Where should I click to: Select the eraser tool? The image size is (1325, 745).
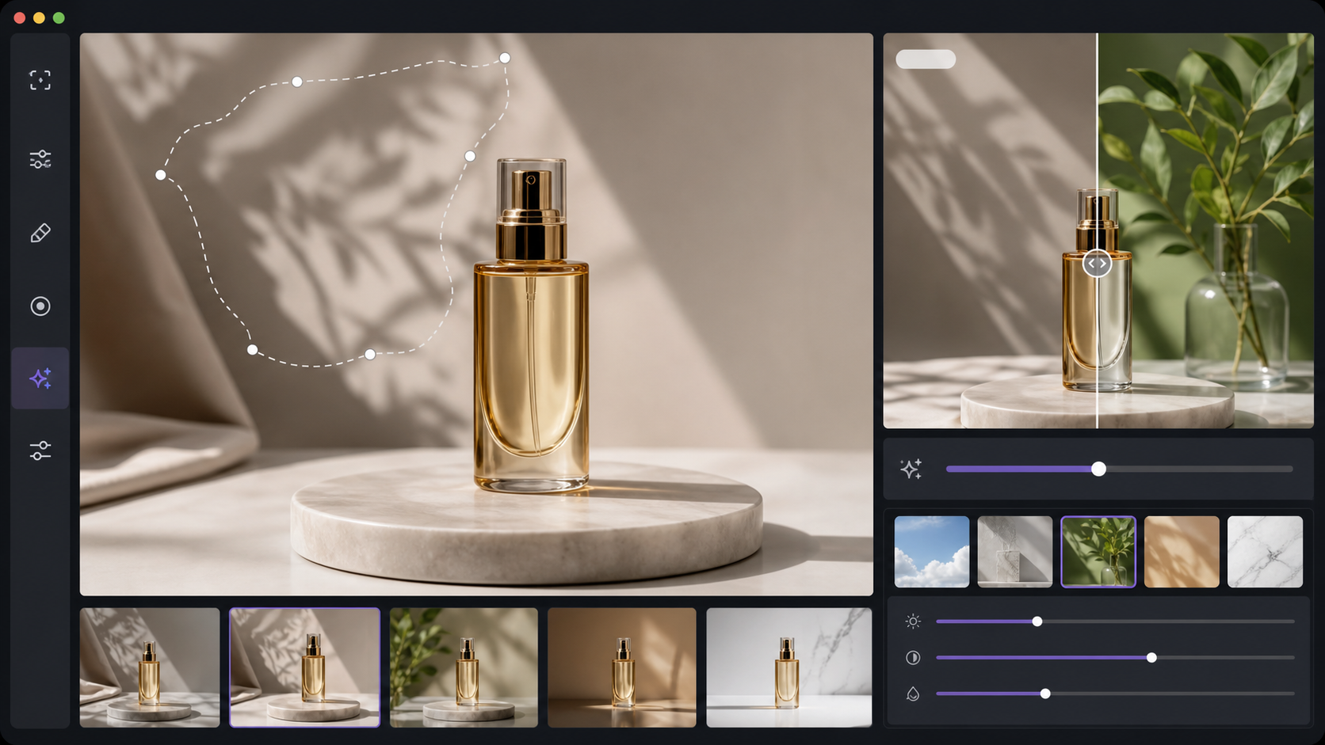coord(40,233)
